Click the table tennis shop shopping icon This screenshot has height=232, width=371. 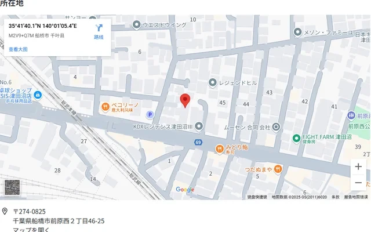(38, 95)
